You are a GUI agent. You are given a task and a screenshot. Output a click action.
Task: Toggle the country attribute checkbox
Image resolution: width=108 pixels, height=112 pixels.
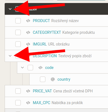click(43, 79)
